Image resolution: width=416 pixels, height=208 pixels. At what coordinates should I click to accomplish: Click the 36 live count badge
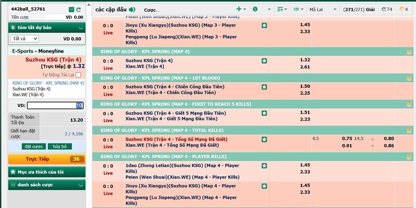pyautogui.click(x=76, y=159)
